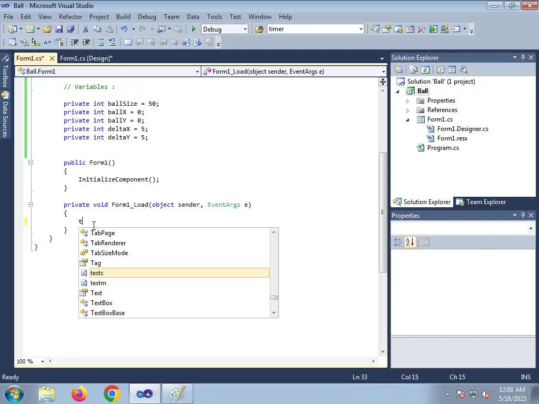The height and width of the screenshot is (404, 539).
Task: Uncomment selected lines icon
Action: point(113,42)
